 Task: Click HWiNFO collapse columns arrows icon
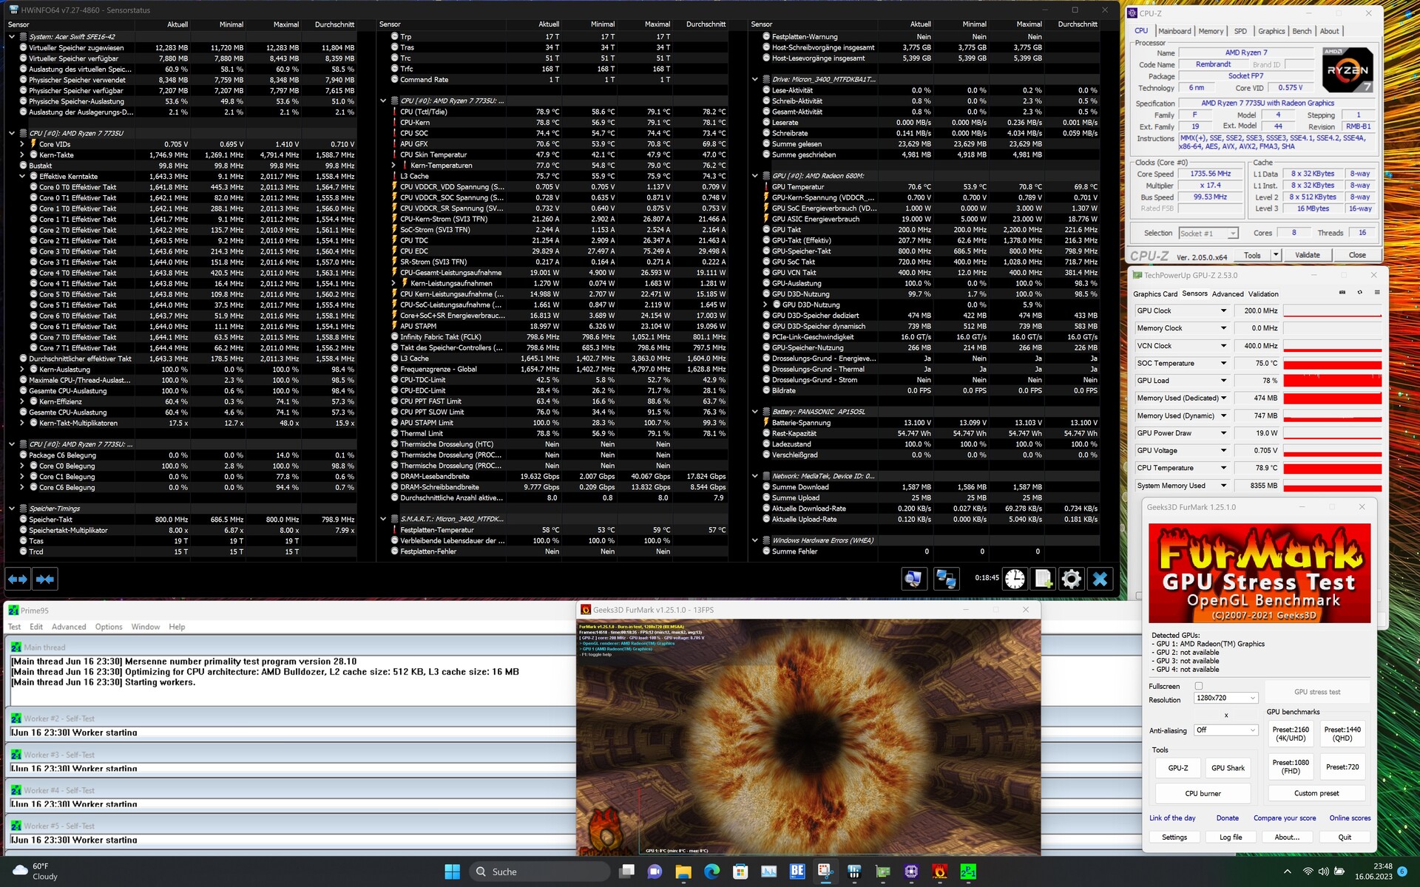pyautogui.click(x=45, y=580)
